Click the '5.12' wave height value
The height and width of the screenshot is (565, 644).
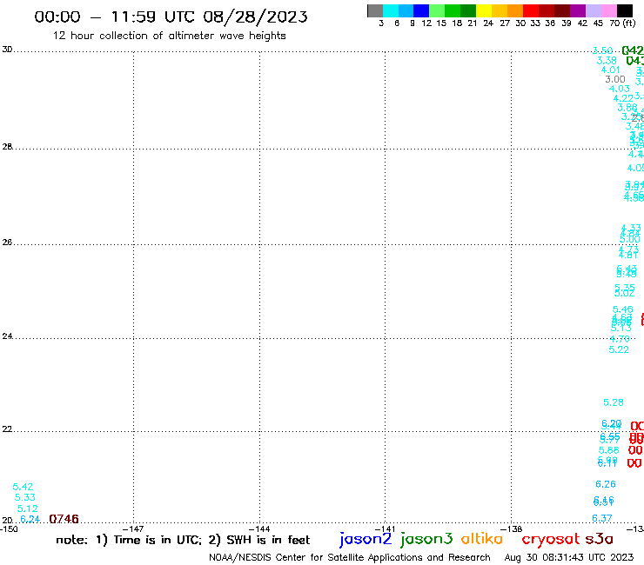[28, 508]
